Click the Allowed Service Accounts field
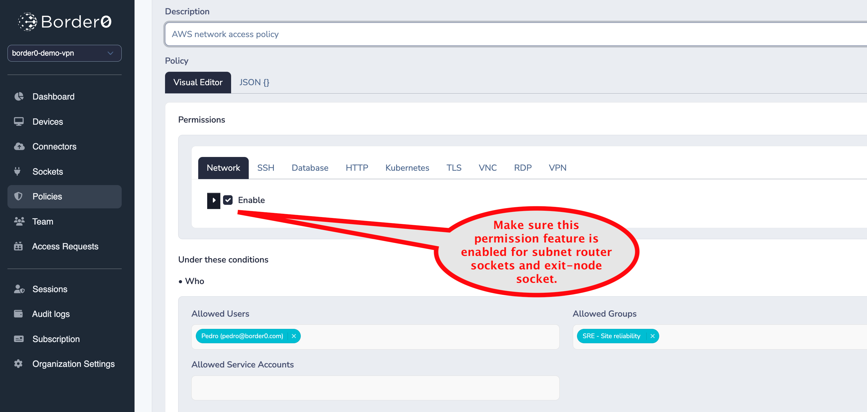 point(375,388)
